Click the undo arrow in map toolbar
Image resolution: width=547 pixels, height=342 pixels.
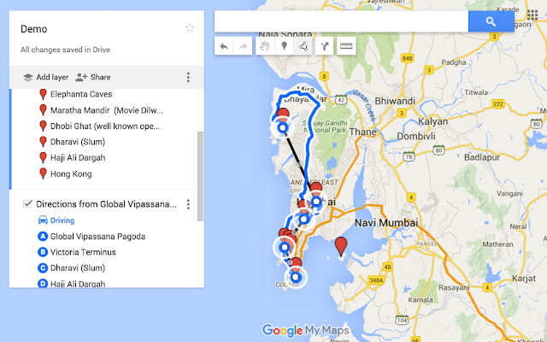click(224, 46)
